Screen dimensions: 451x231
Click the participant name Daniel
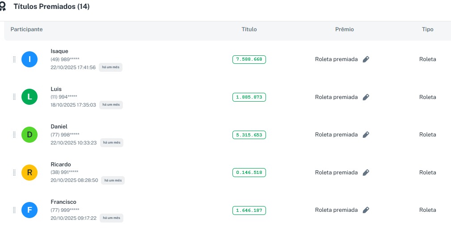[59, 127]
